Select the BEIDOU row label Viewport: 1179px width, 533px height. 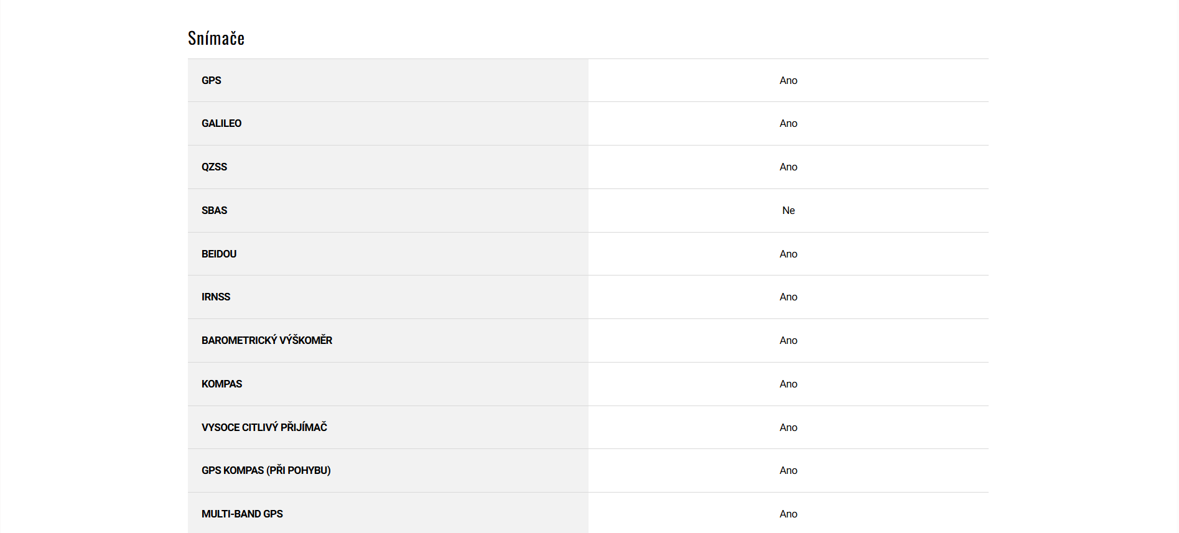(x=219, y=254)
